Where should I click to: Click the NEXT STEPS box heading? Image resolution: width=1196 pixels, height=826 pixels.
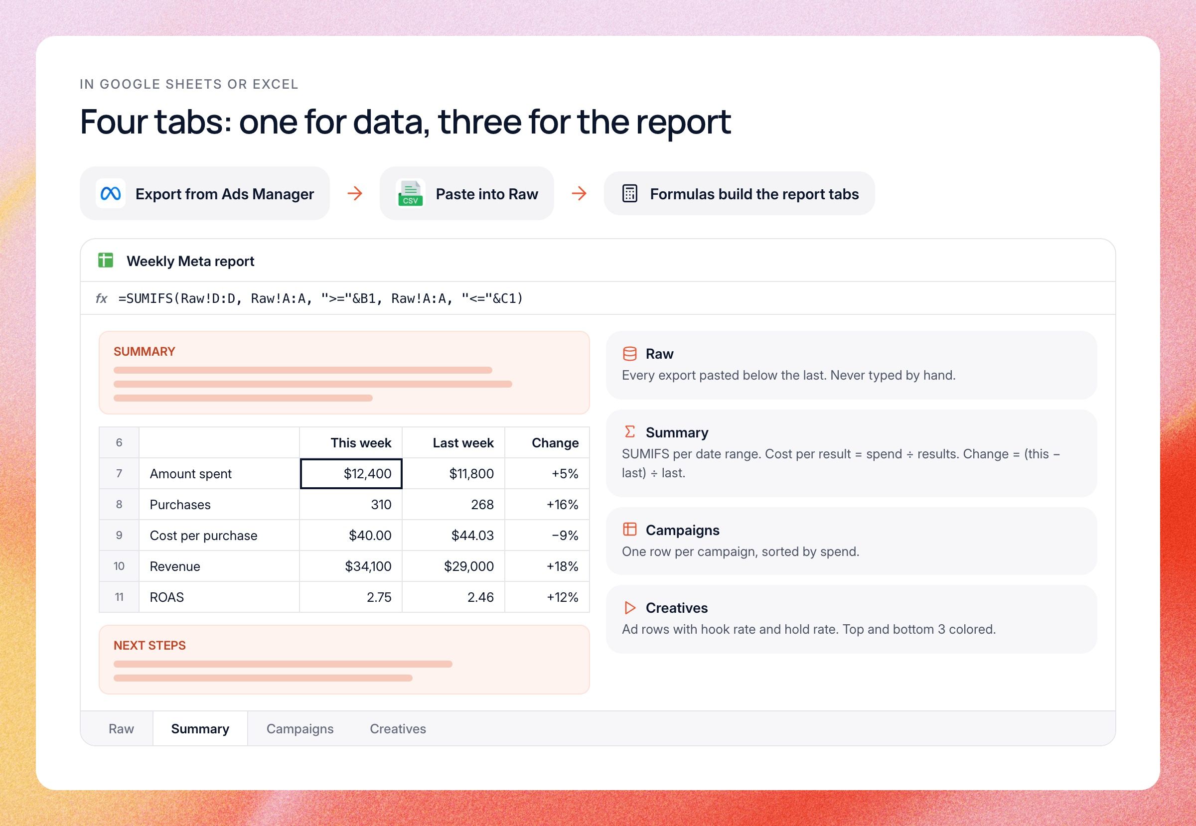click(149, 645)
